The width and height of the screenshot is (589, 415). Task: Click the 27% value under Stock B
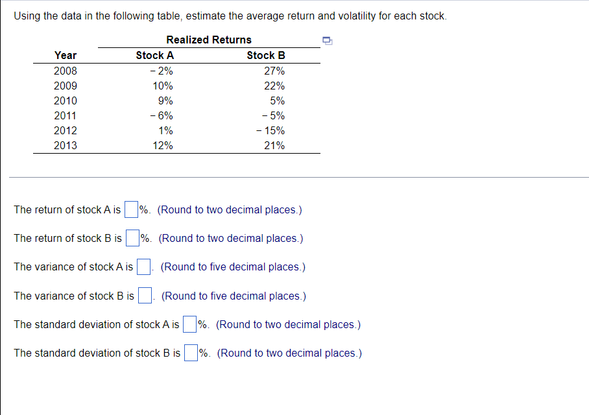pyautogui.click(x=276, y=71)
